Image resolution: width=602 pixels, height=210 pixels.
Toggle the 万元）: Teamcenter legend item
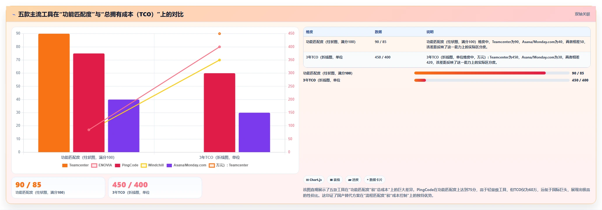[x=229, y=165]
